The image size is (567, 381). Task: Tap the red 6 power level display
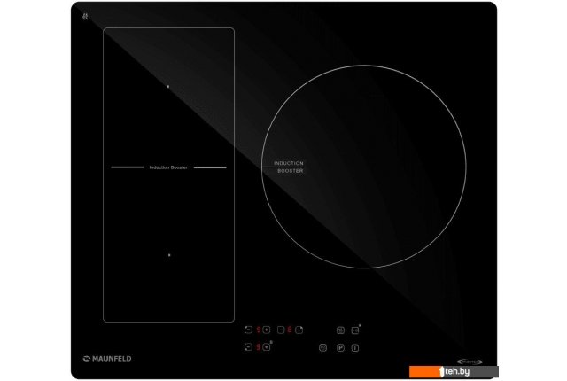[x=289, y=330]
